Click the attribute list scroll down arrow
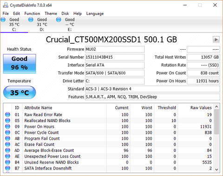Screen dimensions: 223x176 (216, 169)
